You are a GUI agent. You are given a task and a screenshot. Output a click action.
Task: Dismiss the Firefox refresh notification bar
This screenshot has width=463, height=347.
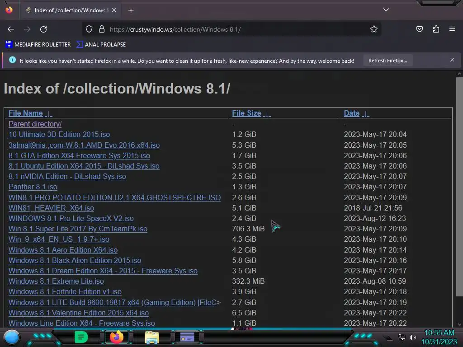click(x=452, y=60)
